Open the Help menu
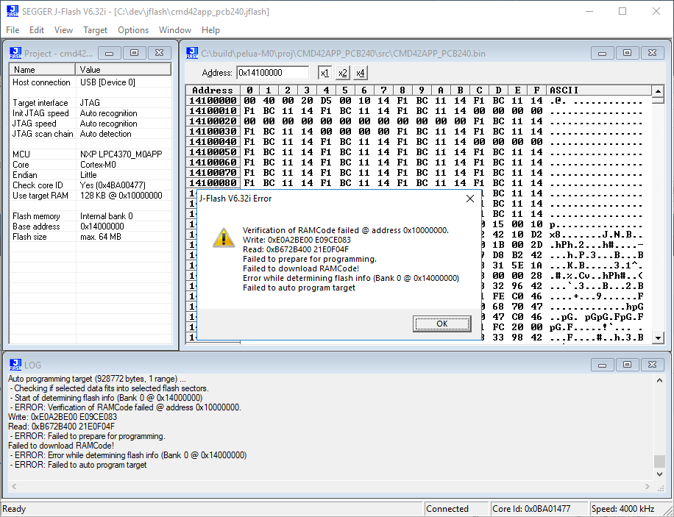The height and width of the screenshot is (517, 674). [x=210, y=30]
